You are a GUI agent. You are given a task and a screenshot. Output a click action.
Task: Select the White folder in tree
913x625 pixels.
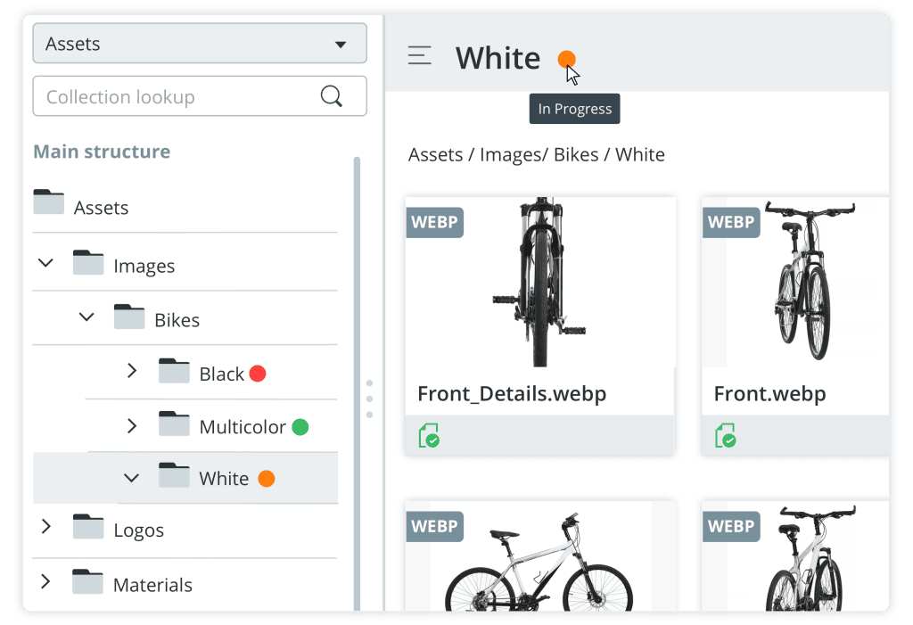coord(224,479)
